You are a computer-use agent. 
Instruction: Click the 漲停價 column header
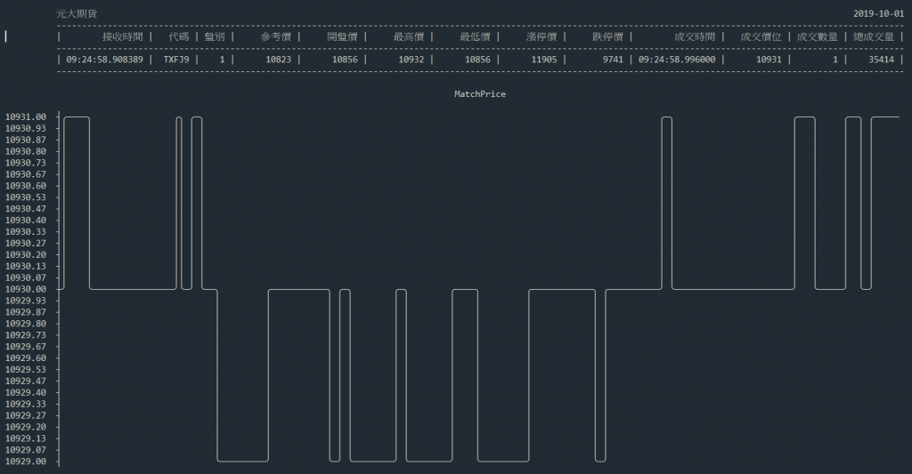click(541, 36)
